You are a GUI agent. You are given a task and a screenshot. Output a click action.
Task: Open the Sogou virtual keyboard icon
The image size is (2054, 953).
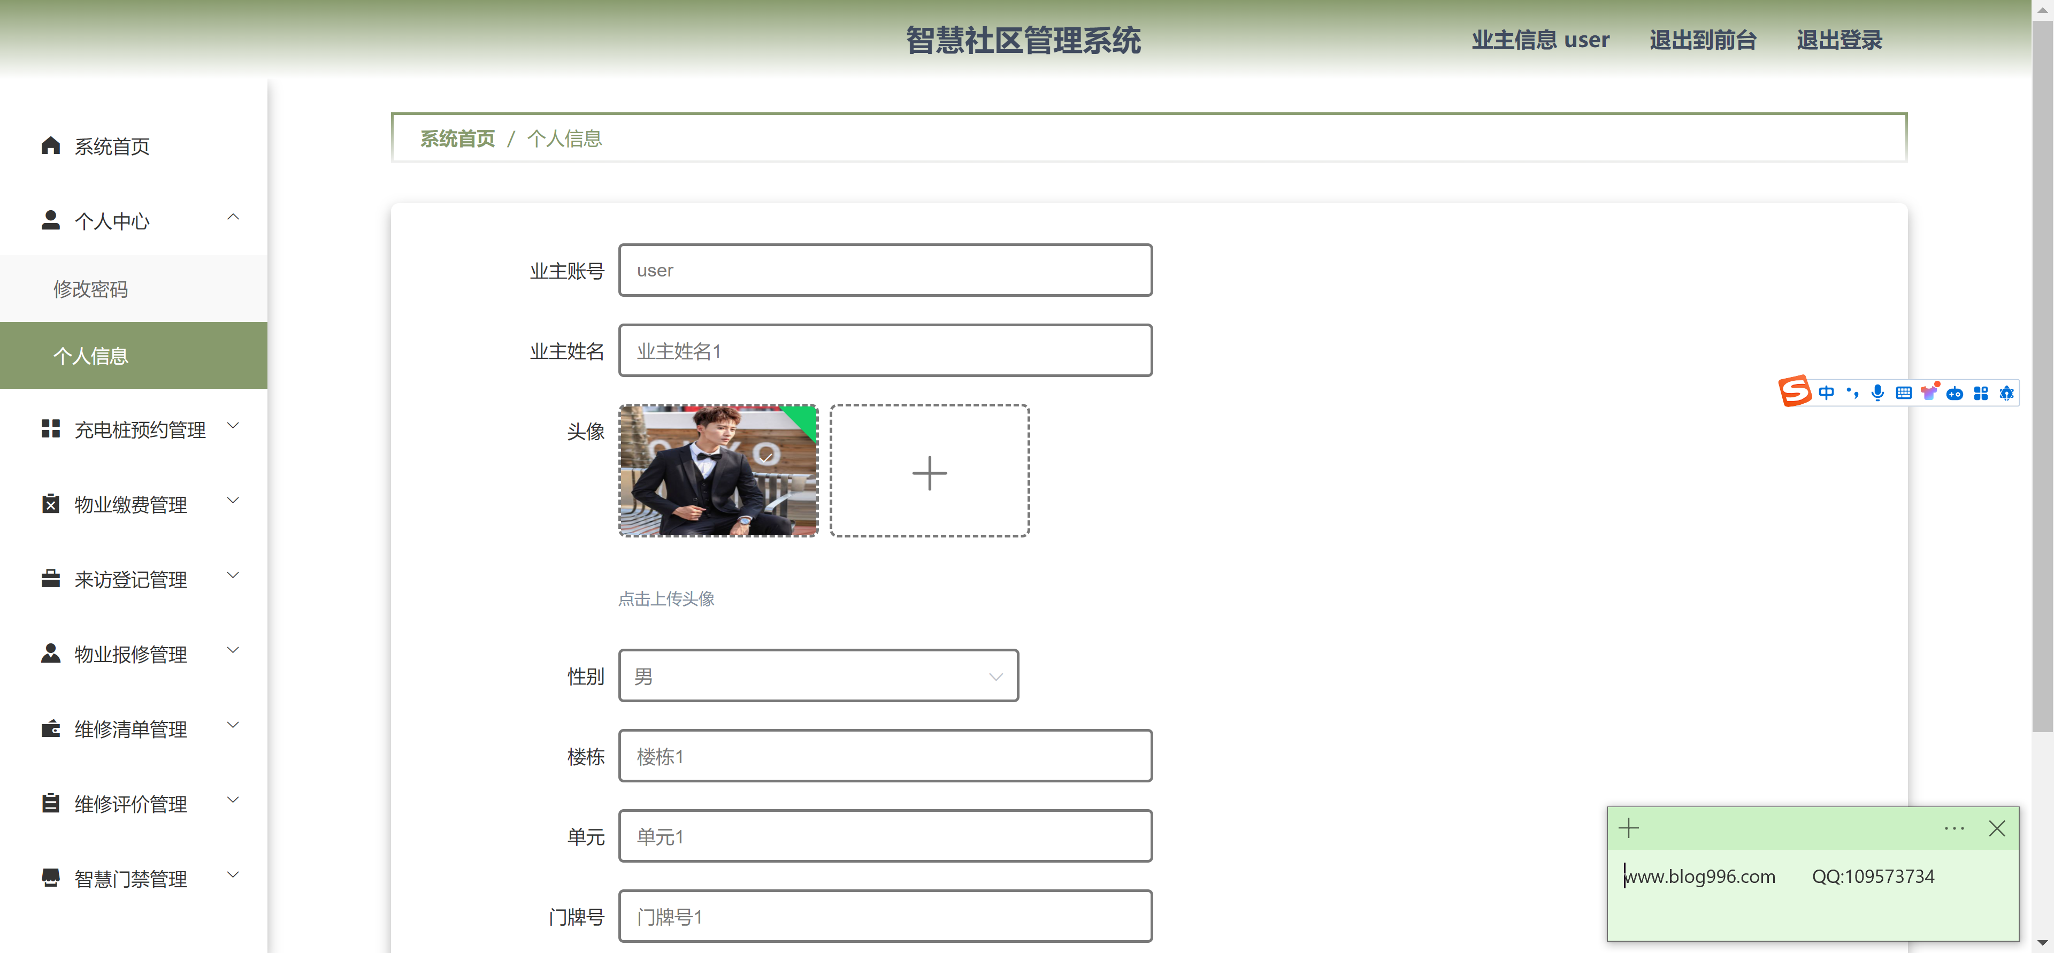[x=1905, y=393]
